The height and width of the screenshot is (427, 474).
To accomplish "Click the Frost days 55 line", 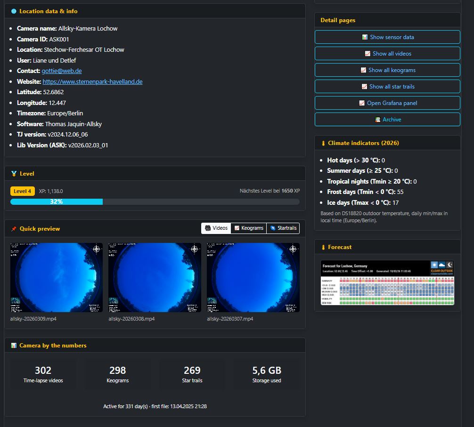I will click(x=365, y=192).
